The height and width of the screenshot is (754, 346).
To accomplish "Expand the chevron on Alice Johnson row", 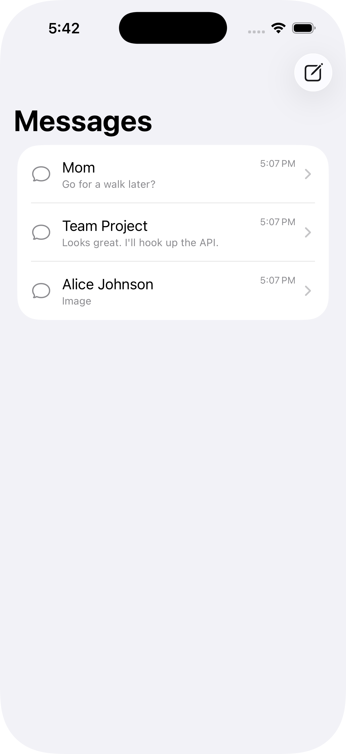I will pyautogui.click(x=308, y=291).
